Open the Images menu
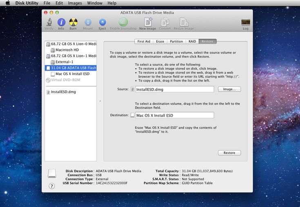The height and width of the screenshot is (207, 300). click(x=75, y=3)
